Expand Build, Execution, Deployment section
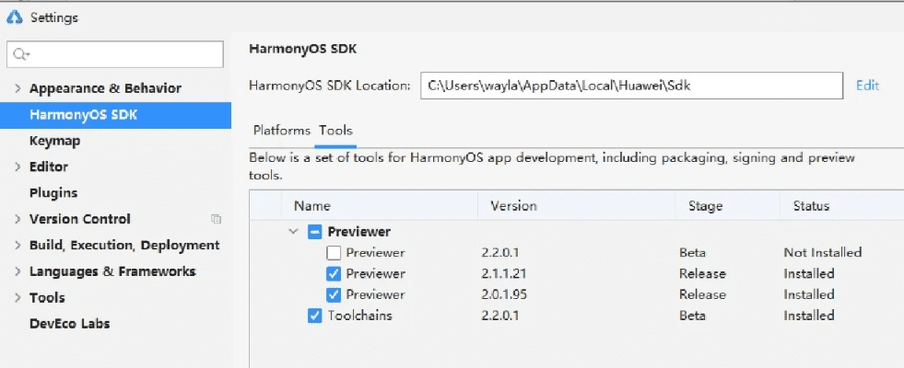Viewport: 904px width, 368px height. click(x=18, y=246)
